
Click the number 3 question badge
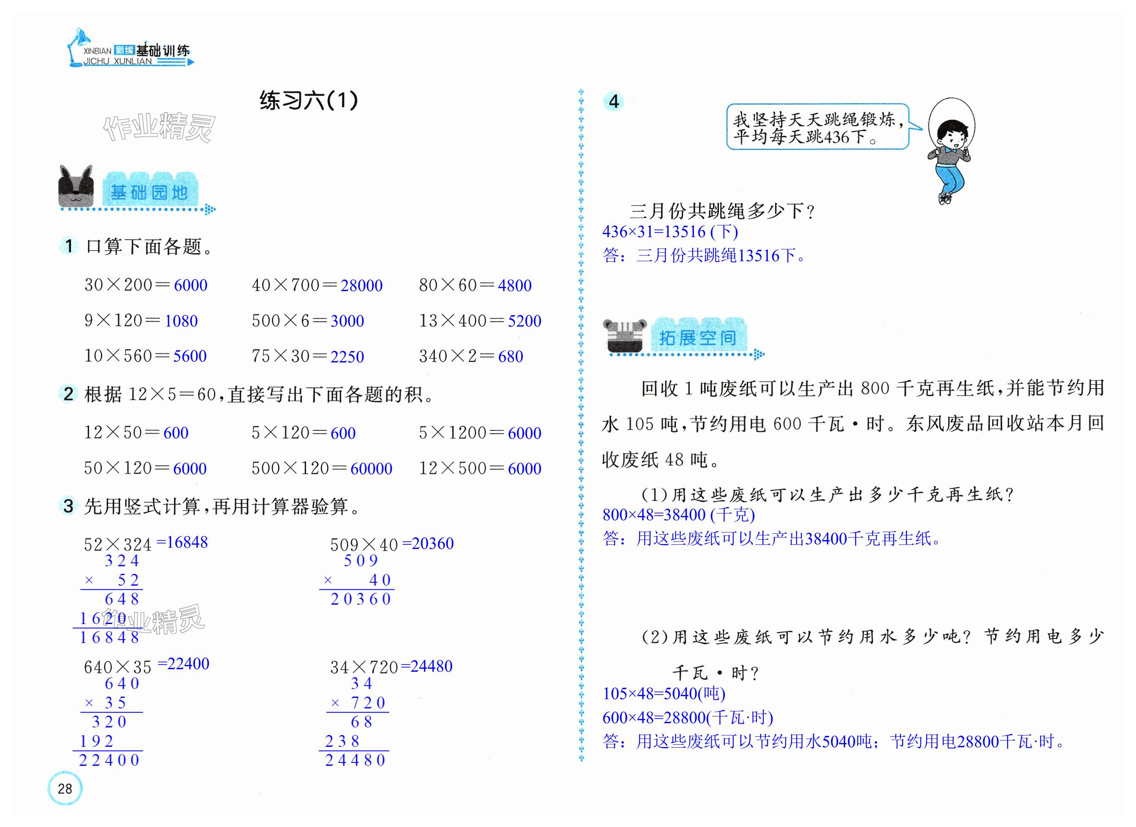(x=69, y=505)
